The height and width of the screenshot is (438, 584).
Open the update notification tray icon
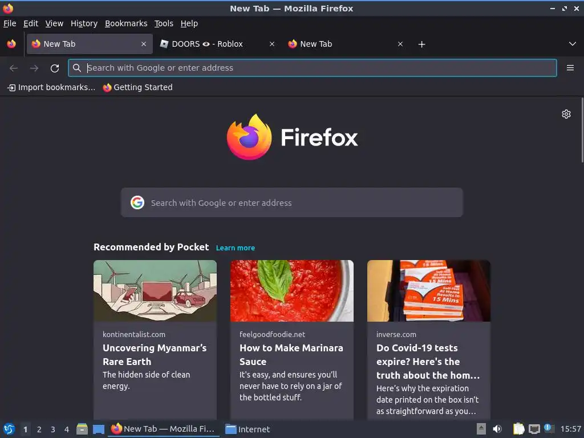click(549, 428)
